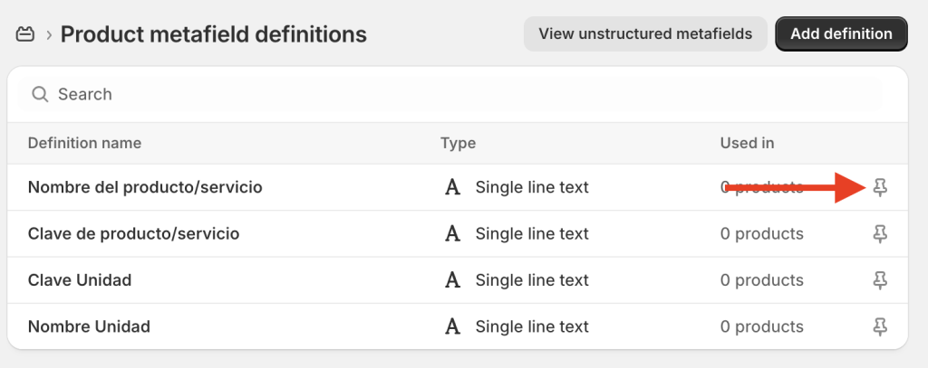This screenshot has width=928, height=368.
Task: Click text type icon for Clave de producto/servicio
Action: coord(452,233)
